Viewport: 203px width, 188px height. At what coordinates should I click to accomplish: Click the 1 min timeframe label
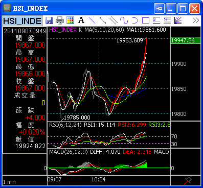coord(9,182)
